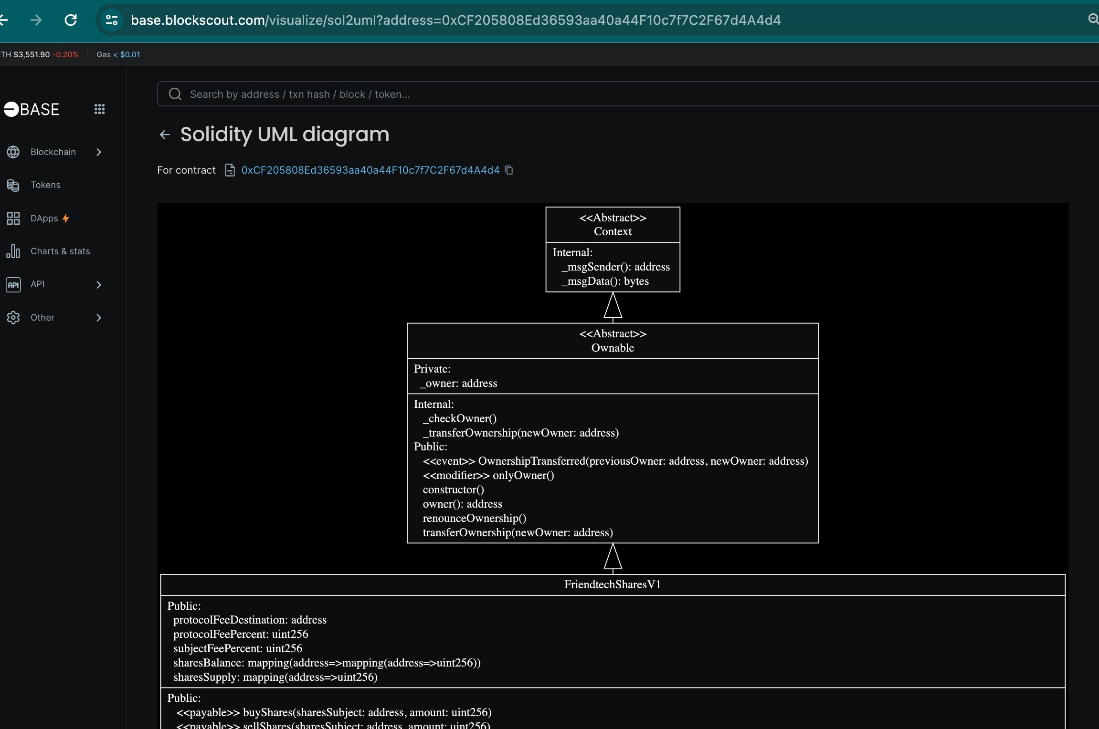1099x729 pixels.
Task: Click the zoom icon in address bar
Action: point(1092,19)
